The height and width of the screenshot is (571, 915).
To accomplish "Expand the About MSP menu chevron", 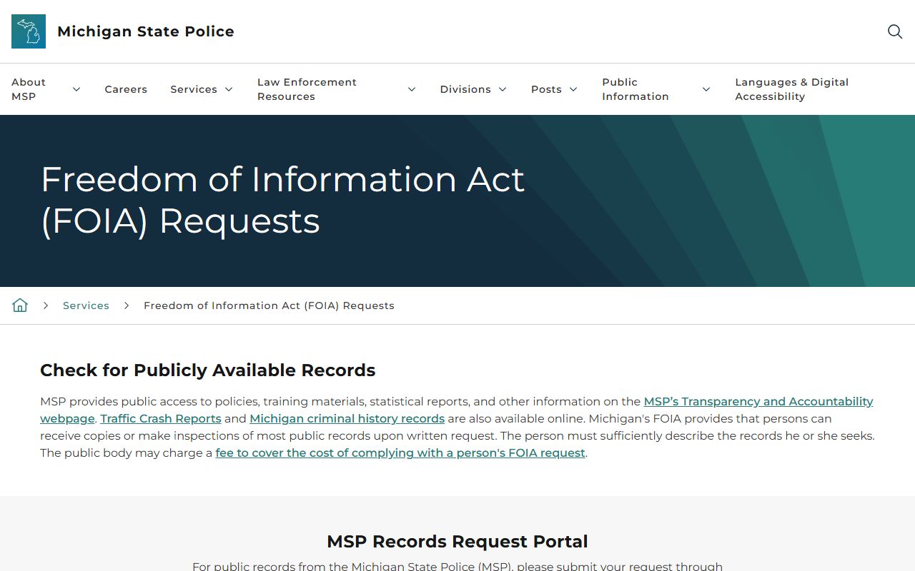I will coord(76,89).
